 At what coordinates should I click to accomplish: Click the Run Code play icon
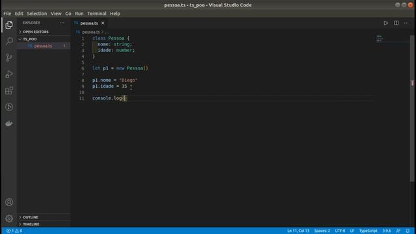(x=385, y=23)
